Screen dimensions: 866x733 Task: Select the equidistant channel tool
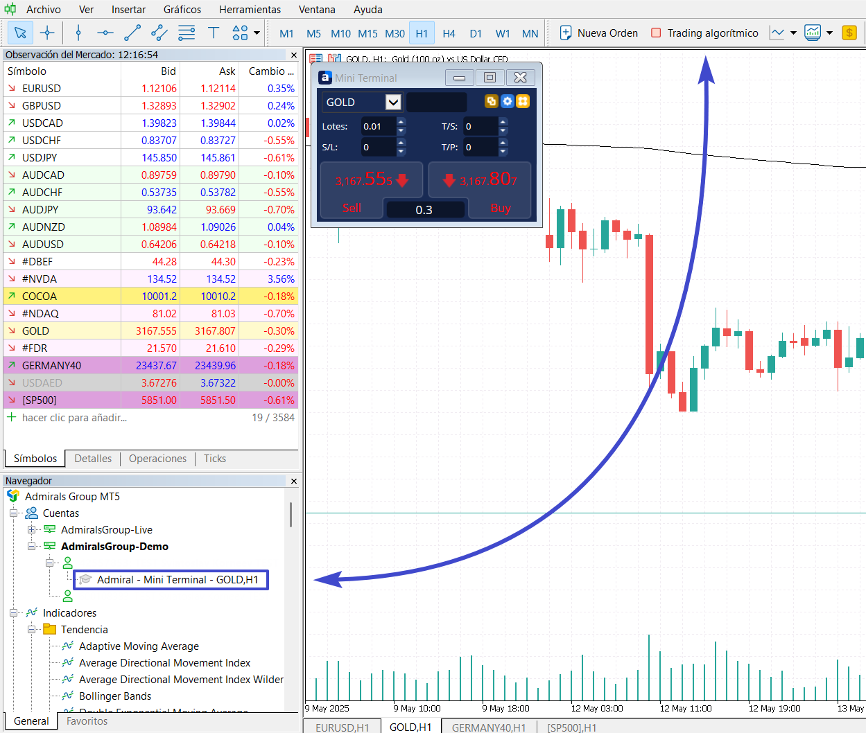click(159, 33)
